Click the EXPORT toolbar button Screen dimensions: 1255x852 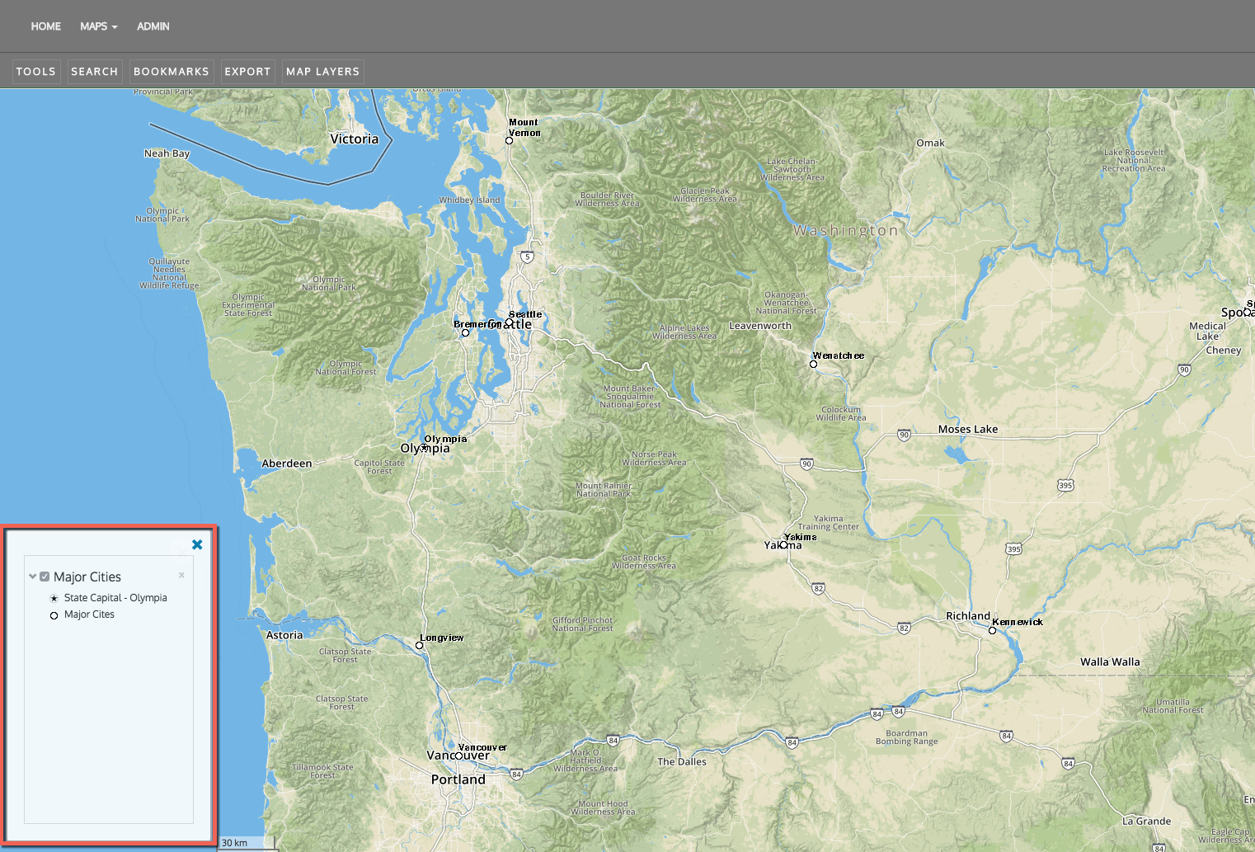247,72
